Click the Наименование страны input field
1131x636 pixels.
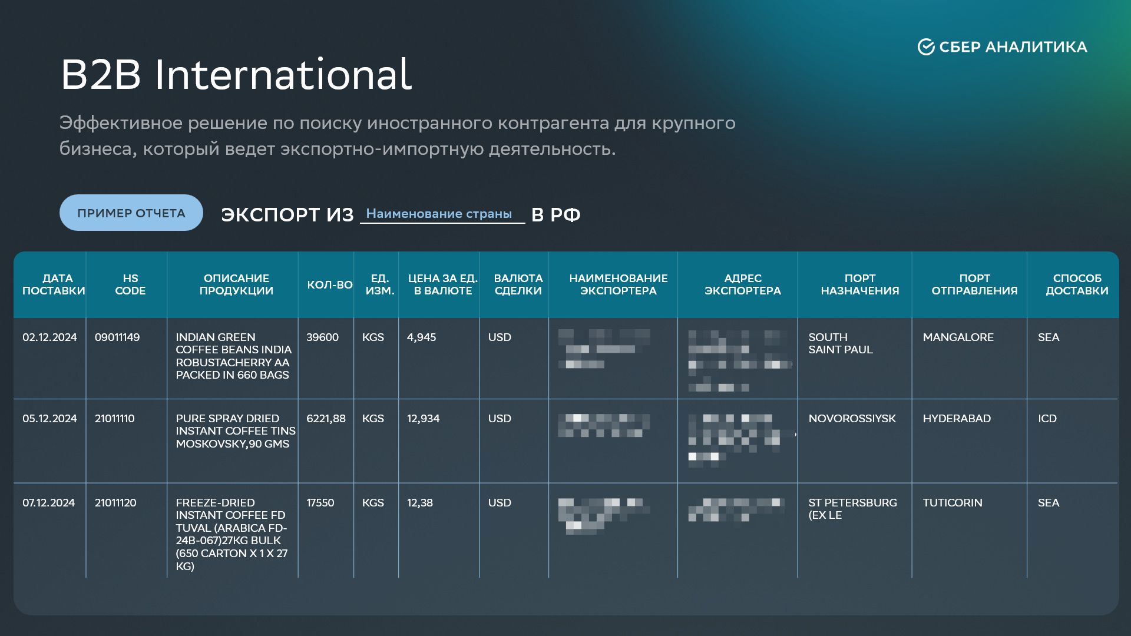click(x=442, y=214)
